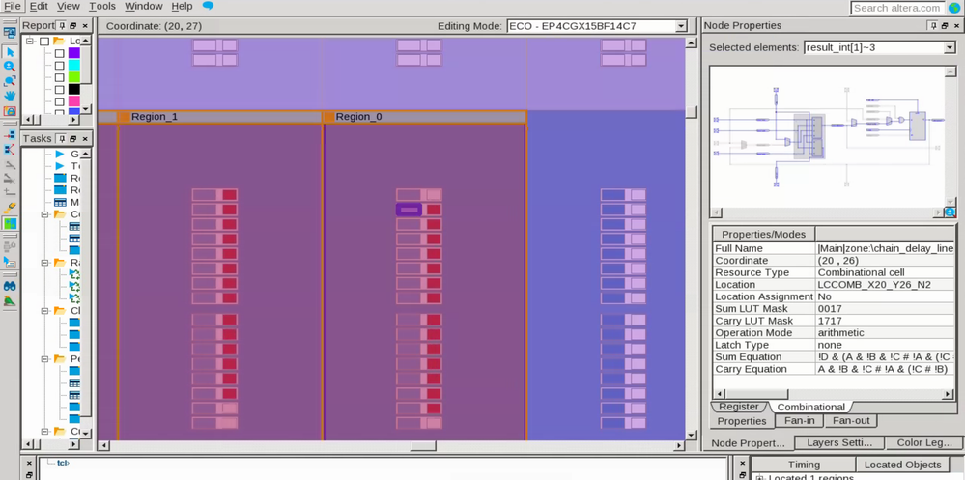Click the Search altera.com input field
Viewport: 965px width, 480px height.
pos(898,8)
